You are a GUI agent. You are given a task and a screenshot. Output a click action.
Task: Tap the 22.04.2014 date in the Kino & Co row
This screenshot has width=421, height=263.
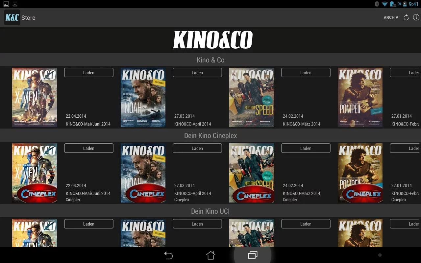pos(76,116)
